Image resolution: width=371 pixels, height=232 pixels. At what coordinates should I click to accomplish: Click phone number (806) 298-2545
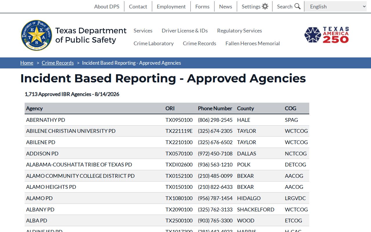click(215, 120)
